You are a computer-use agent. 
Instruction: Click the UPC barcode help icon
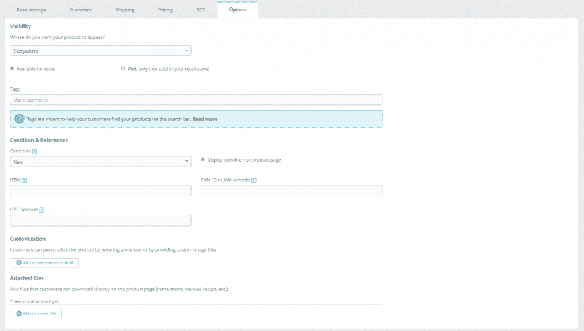click(42, 209)
